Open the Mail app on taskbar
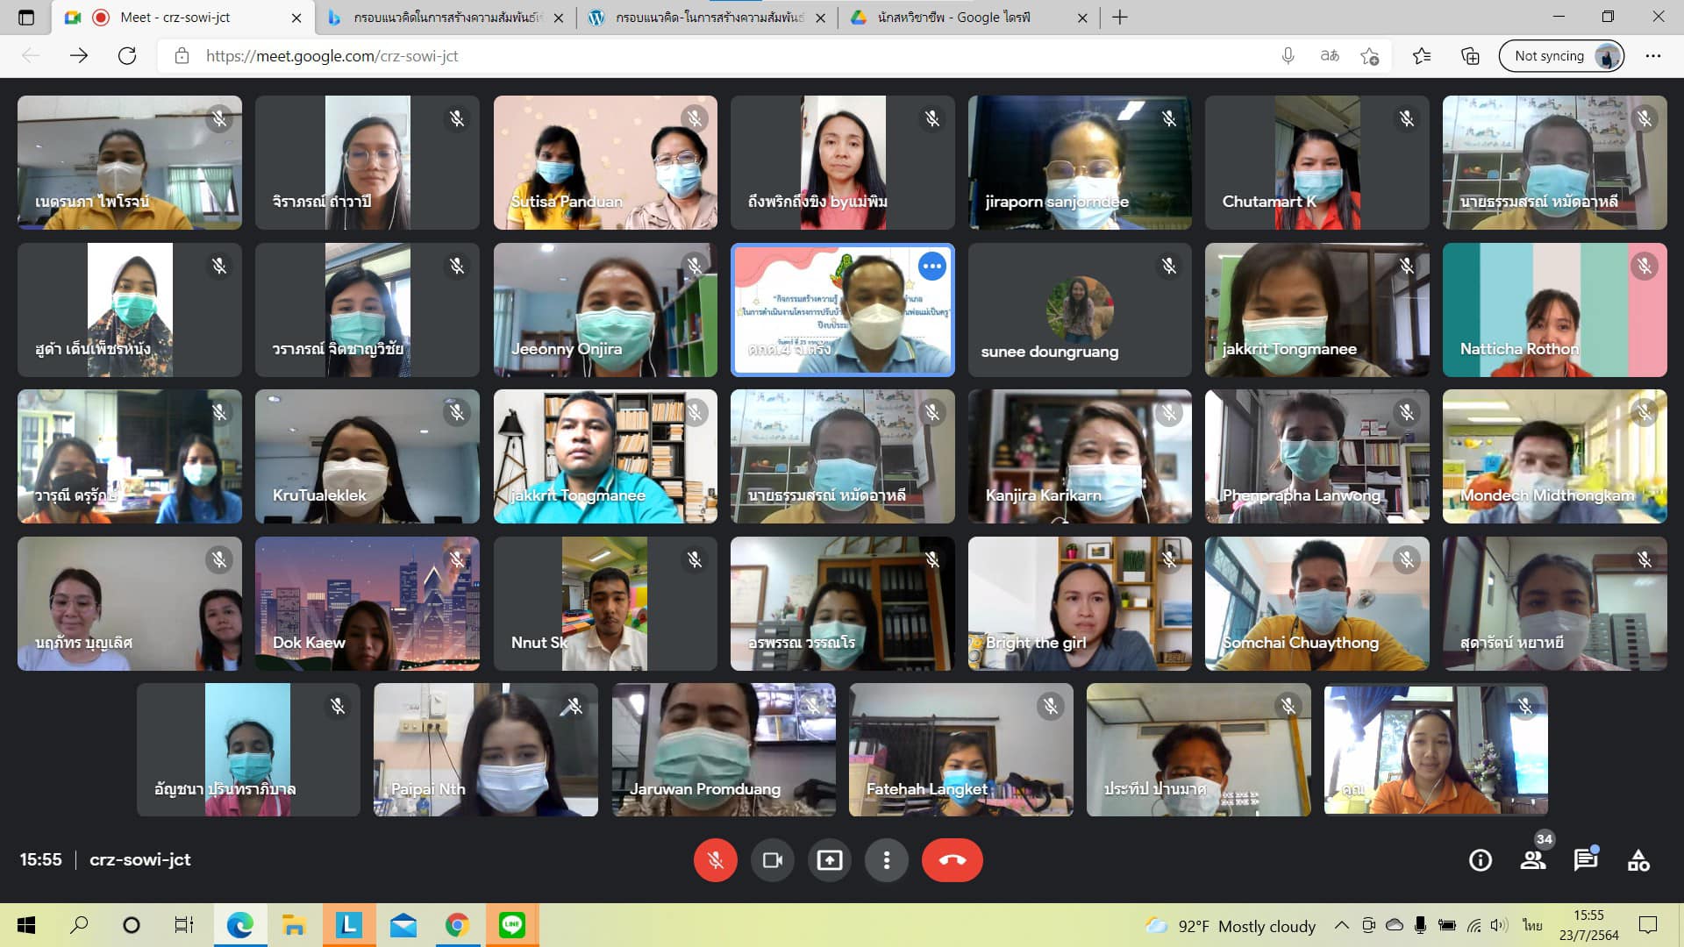 pyautogui.click(x=403, y=925)
